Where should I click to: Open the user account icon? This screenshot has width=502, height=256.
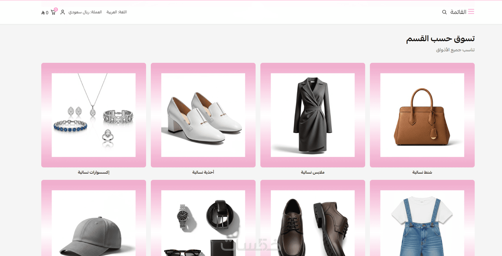click(63, 12)
